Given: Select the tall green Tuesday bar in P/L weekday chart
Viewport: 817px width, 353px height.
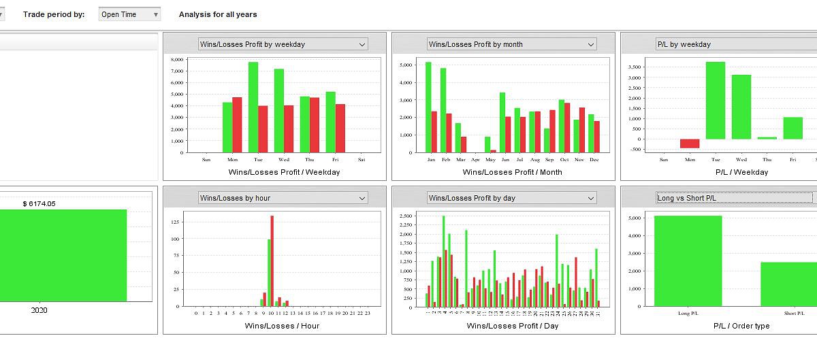Looking at the screenshot, I should (716, 101).
